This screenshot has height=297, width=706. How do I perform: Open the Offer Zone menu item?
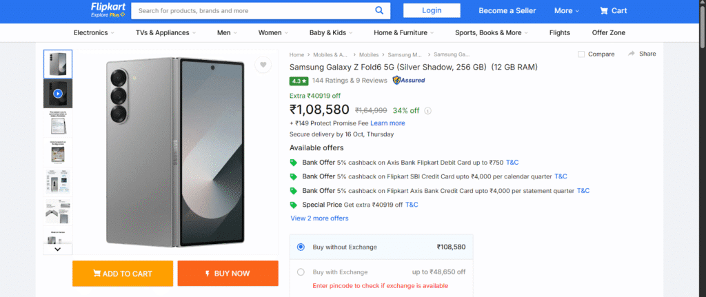click(x=608, y=33)
